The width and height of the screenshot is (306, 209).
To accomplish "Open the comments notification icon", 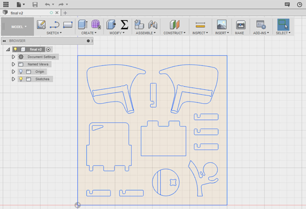I will 287,4.
